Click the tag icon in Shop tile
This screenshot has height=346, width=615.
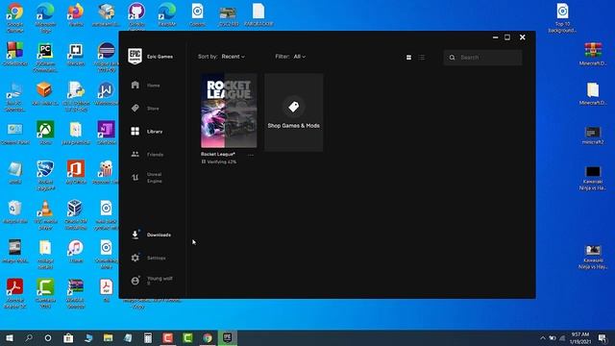tap(293, 107)
